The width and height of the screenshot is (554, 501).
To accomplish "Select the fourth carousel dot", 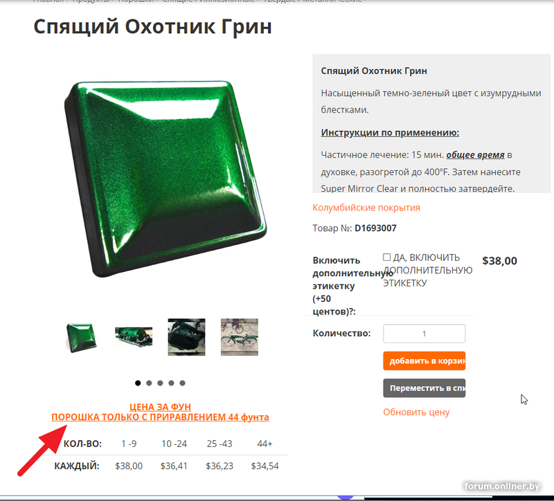I will (171, 383).
